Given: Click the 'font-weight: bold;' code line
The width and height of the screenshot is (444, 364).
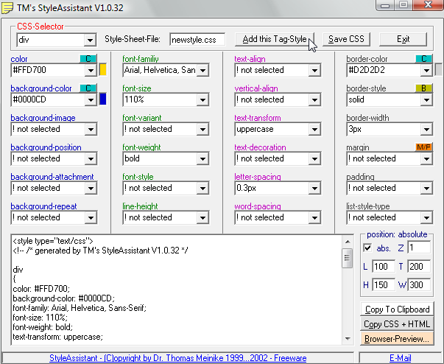Looking at the screenshot, I should pyautogui.click(x=43, y=327).
